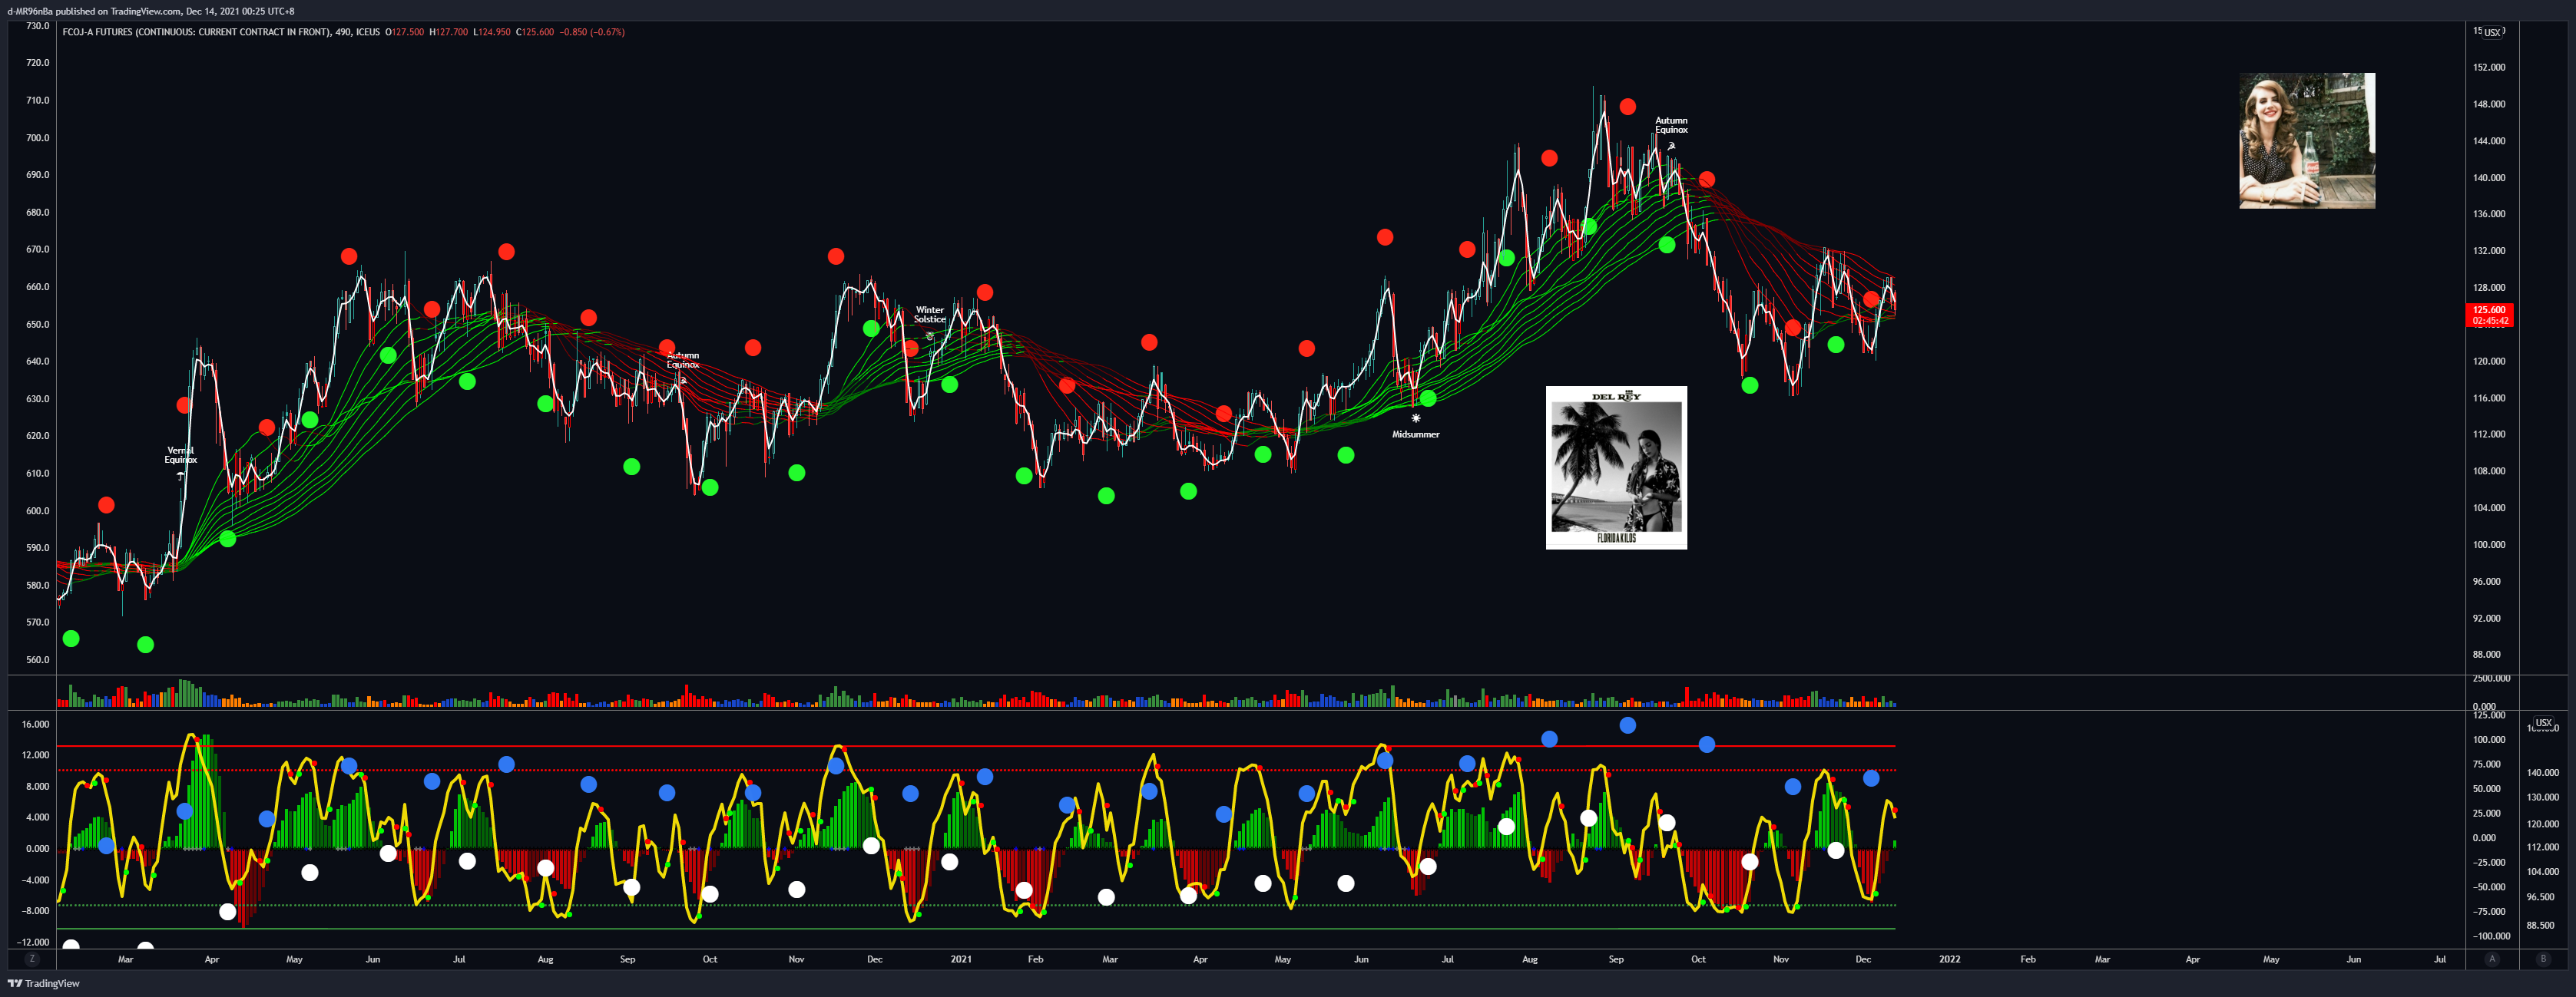
Task: Click the B scale button at bottom right
Action: (2543, 959)
